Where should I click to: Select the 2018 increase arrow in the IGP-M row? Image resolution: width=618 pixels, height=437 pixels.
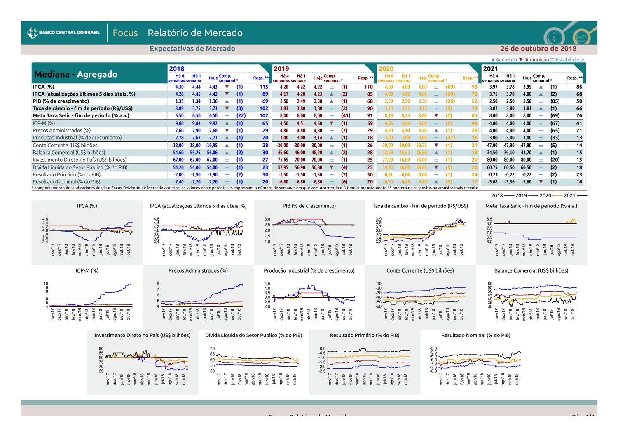tap(227, 123)
